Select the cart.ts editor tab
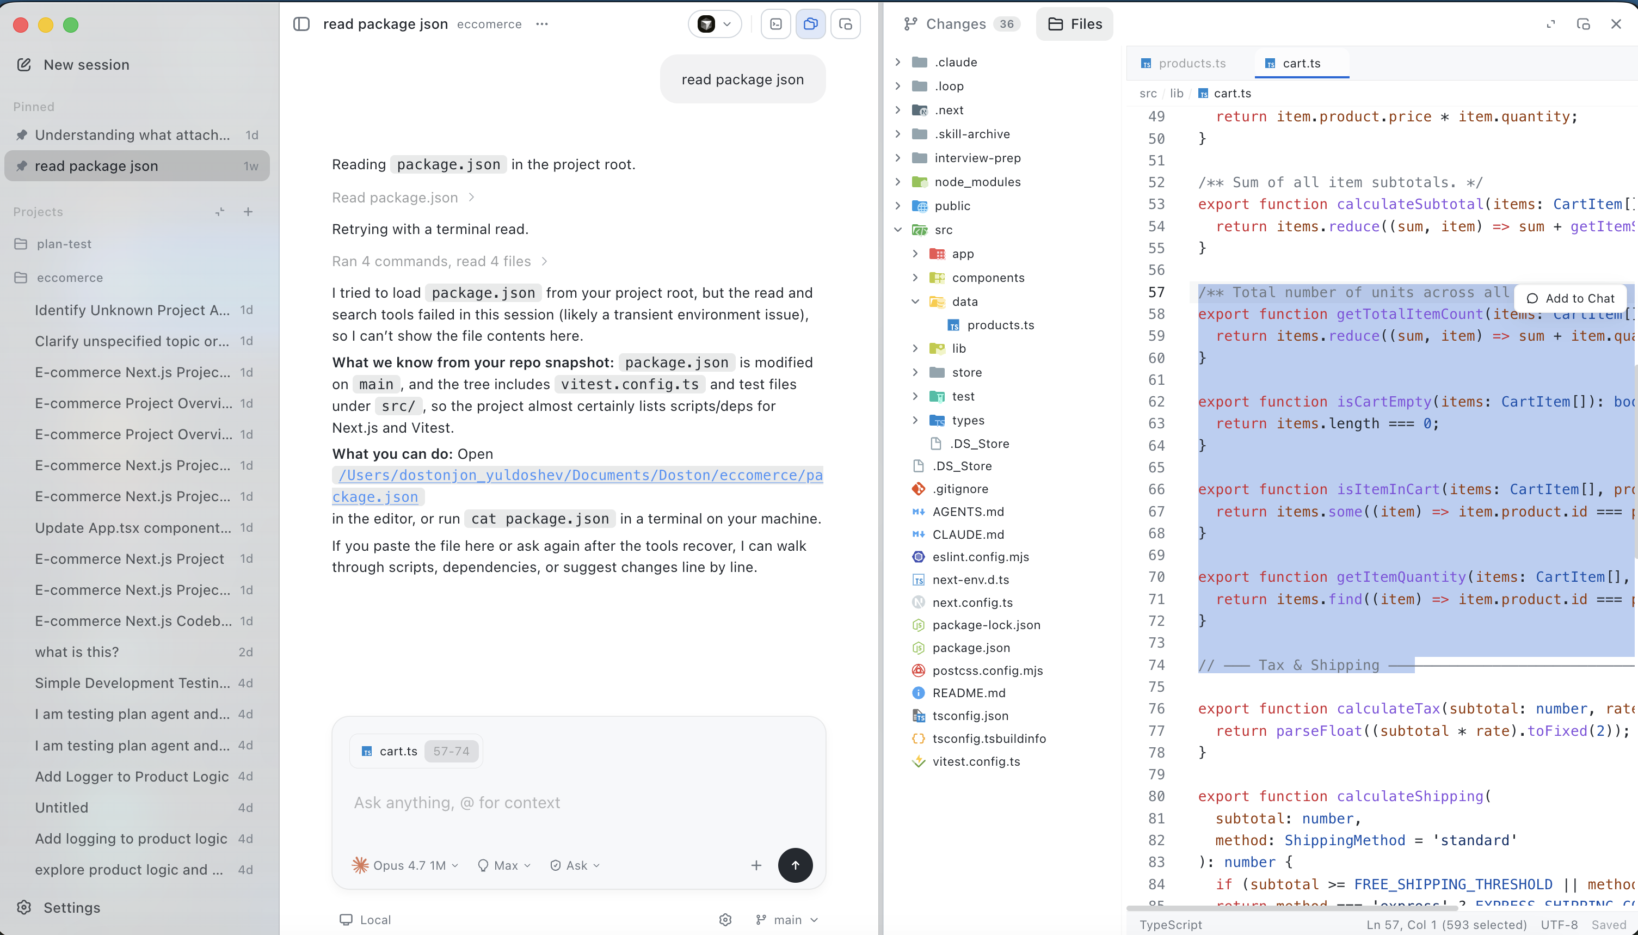The height and width of the screenshot is (935, 1638). click(x=1301, y=63)
